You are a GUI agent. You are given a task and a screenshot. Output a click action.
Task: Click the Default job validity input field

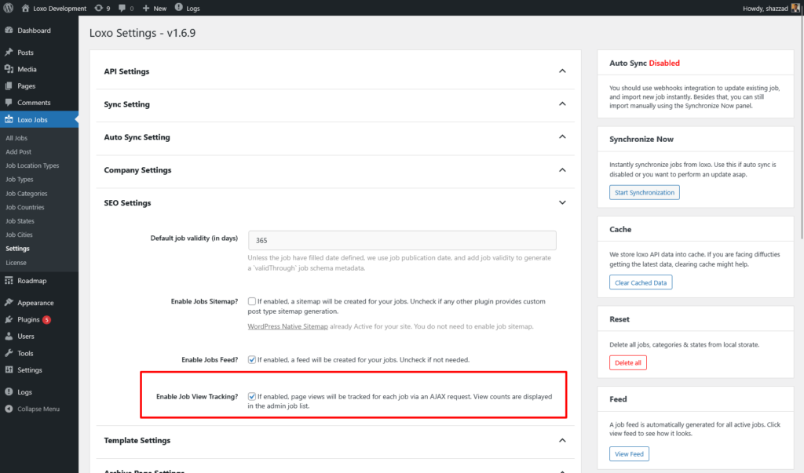[402, 241]
